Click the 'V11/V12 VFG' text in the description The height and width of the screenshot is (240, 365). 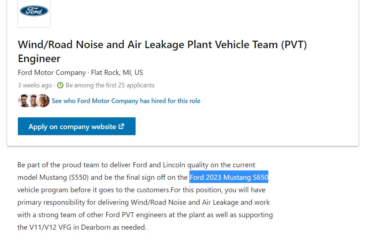coord(50,227)
